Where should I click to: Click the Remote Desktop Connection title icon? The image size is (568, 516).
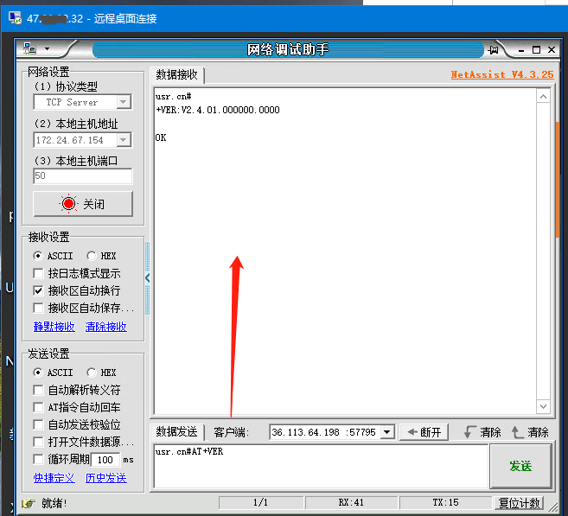[16, 18]
